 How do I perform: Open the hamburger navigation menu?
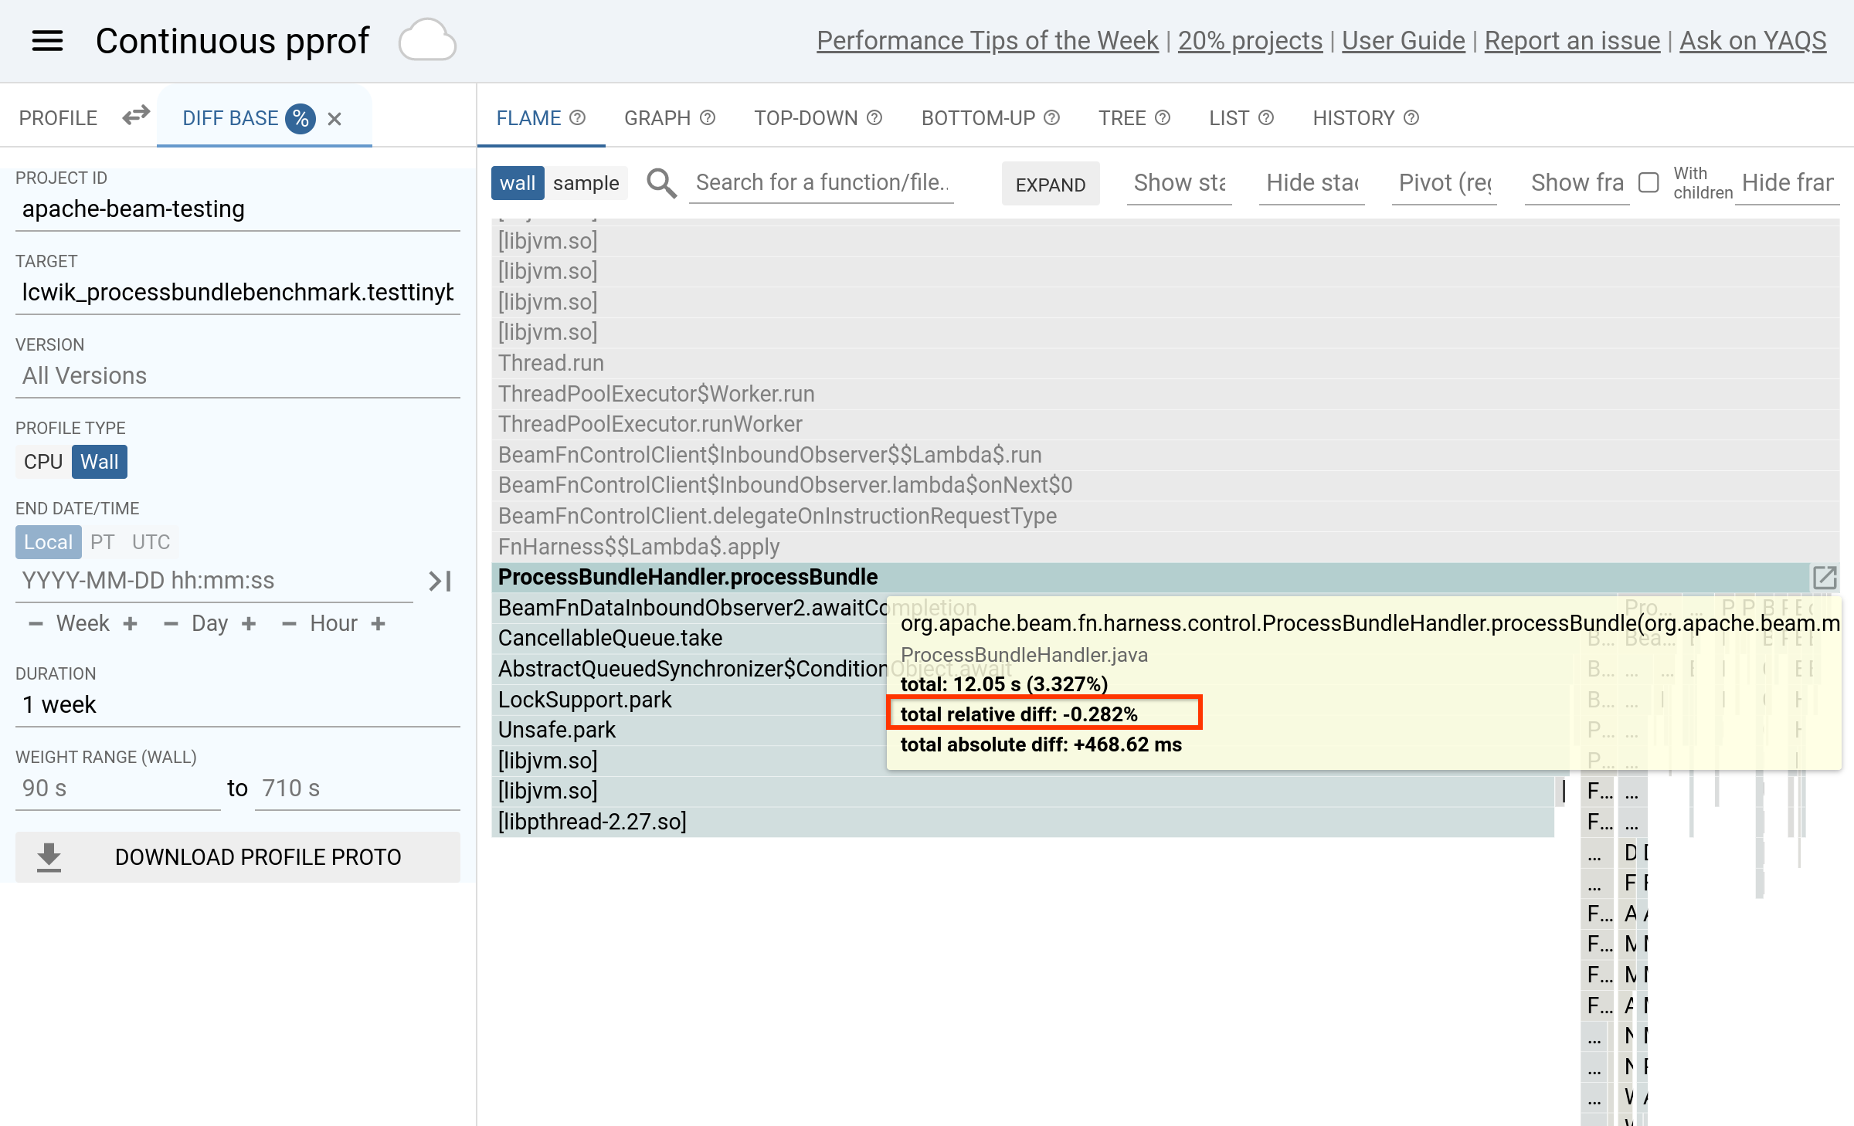coord(47,41)
